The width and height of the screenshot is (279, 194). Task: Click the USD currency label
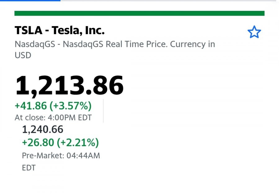[x=23, y=55]
